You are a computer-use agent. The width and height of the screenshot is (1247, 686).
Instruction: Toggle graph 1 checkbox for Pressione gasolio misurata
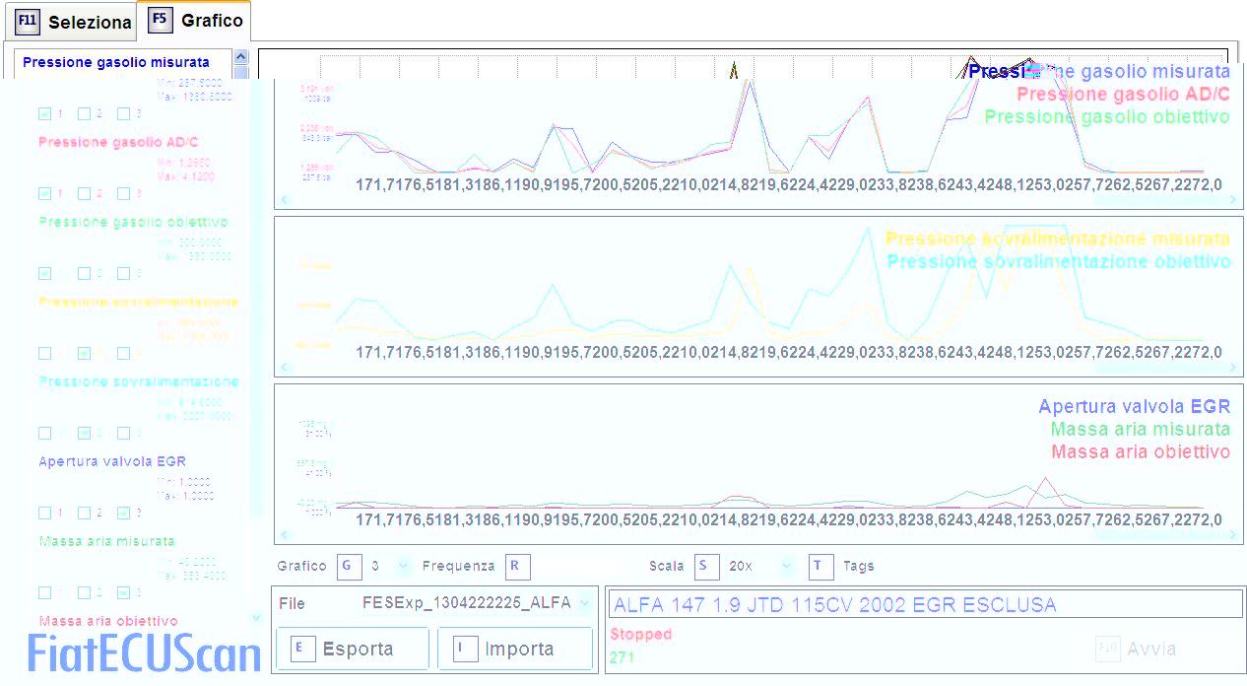pyautogui.click(x=44, y=113)
